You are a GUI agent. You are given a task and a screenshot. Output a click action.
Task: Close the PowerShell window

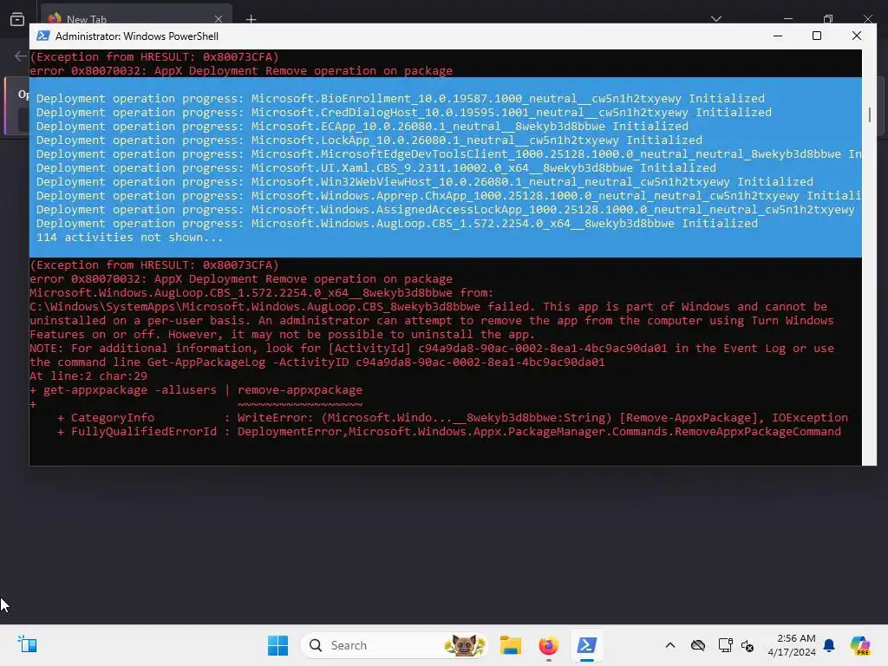tap(856, 36)
